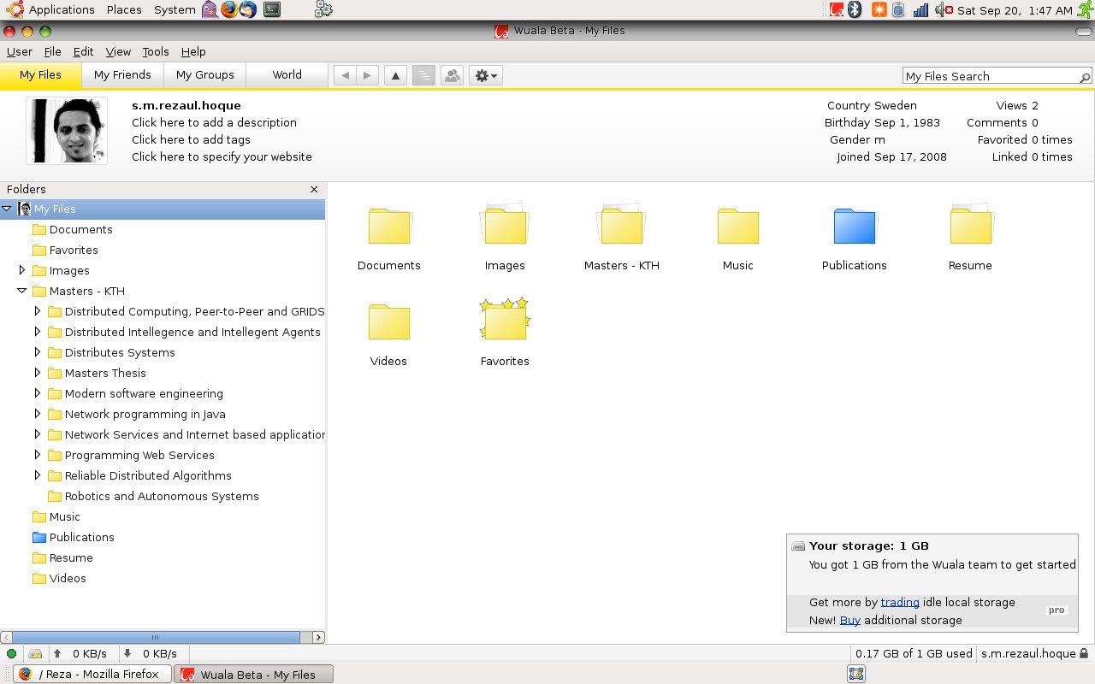This screenshot has width=1095, height=684.
Task: Select Music in the folder tree
Action: pyautogui.click(x=64, y=516)
